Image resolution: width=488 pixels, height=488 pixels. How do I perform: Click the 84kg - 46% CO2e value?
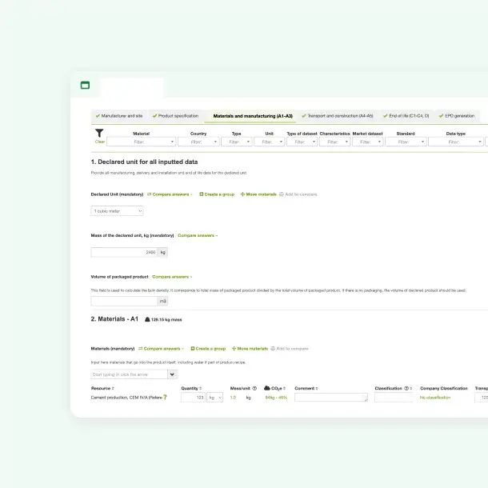(276, 398)
